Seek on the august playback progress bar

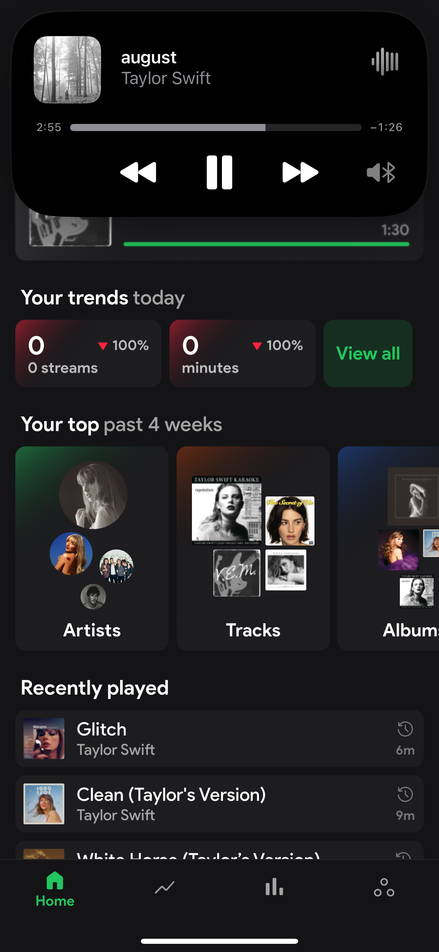click(215, 127)
